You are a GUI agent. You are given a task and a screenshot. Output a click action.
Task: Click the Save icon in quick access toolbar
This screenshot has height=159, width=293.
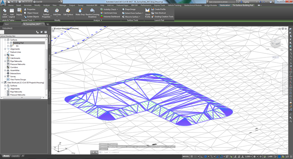pyautogui.click(x=16, y=2)
